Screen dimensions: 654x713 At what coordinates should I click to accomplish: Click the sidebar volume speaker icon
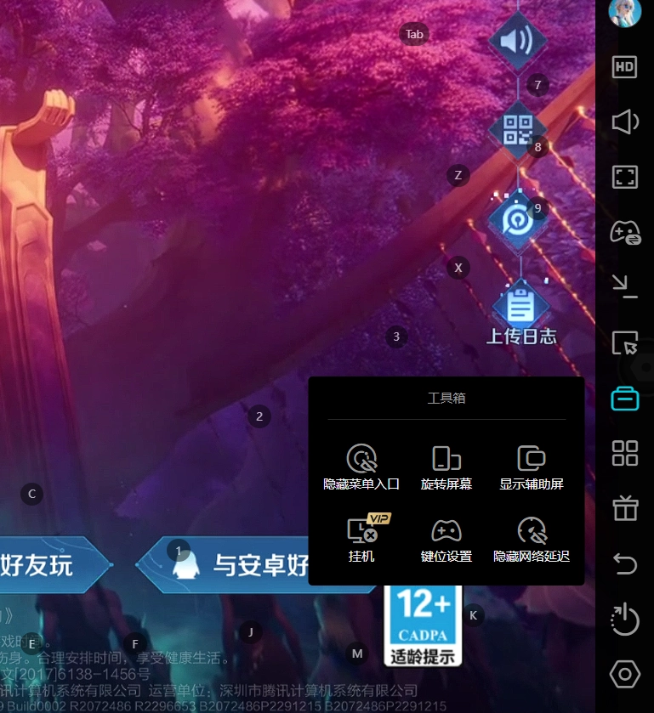[x=625, y=122]
